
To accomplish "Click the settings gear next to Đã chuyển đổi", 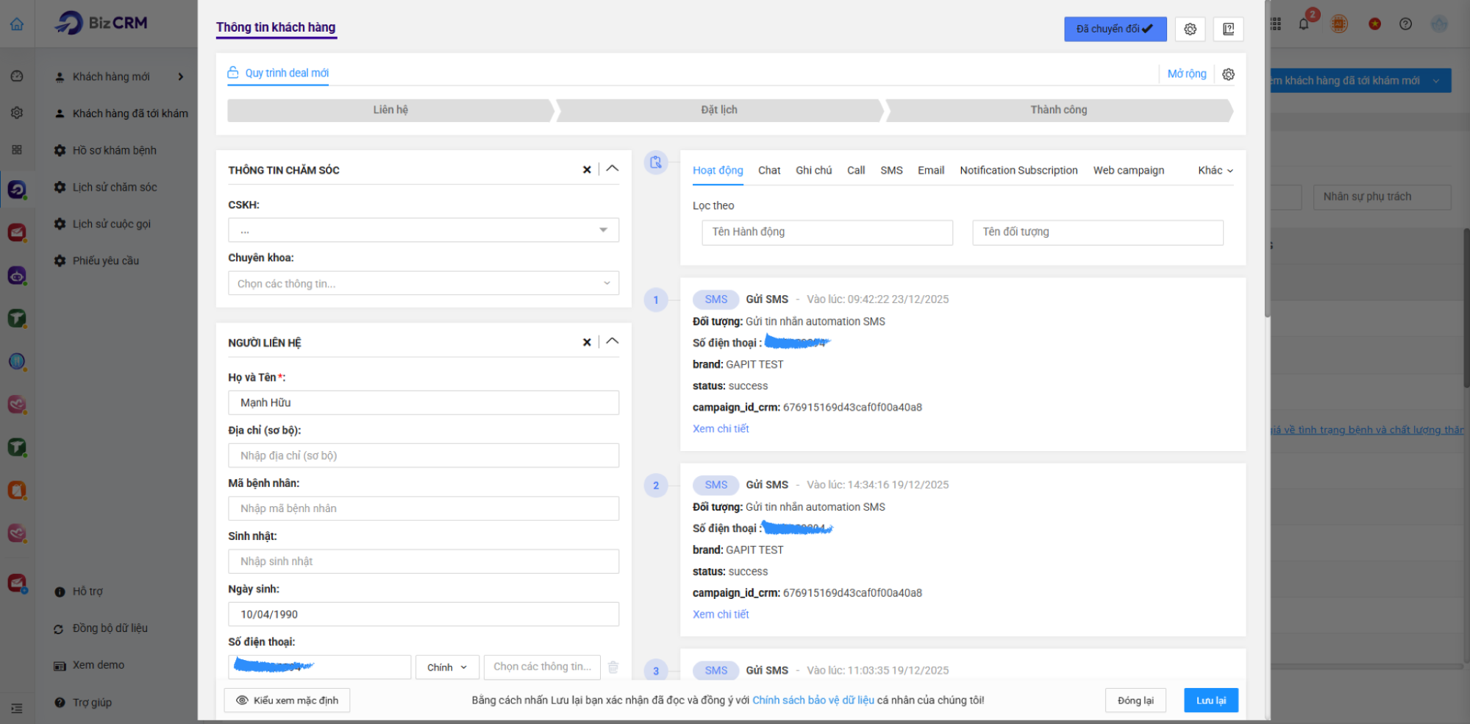I will (x=1190, y=29).
